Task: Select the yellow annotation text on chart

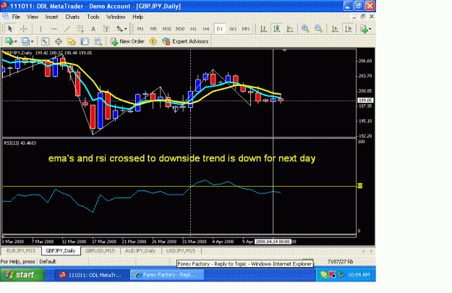Action: coord(182,158)
